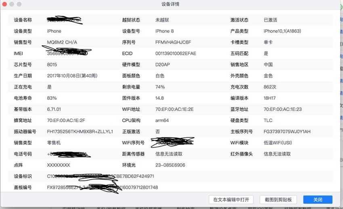Click the 设备名称 label
Image resolution: width=343 pixels, height=209 pixels.
23,20
